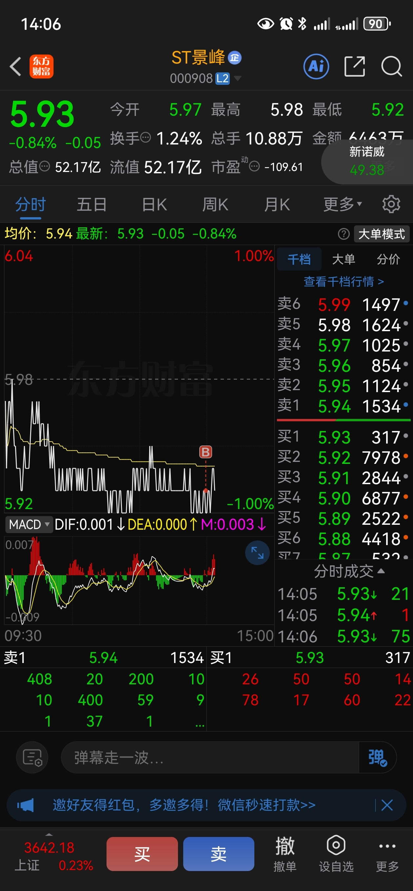Tap the buy-sell ratio bar
The height and width of the screenshot is (891, 413).
point(344,420)
